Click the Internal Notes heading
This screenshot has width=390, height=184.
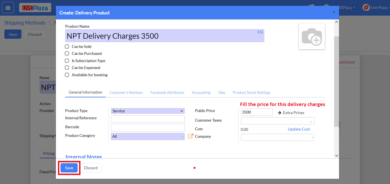84,157
